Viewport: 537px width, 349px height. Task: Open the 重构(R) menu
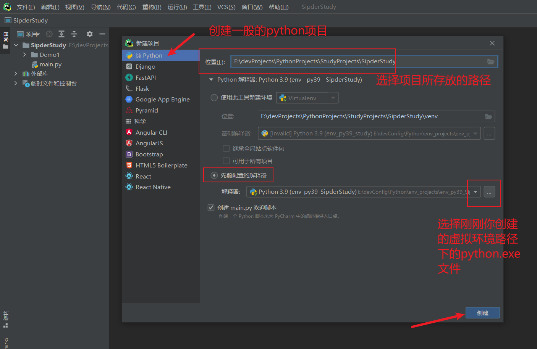tap(152, 7)
